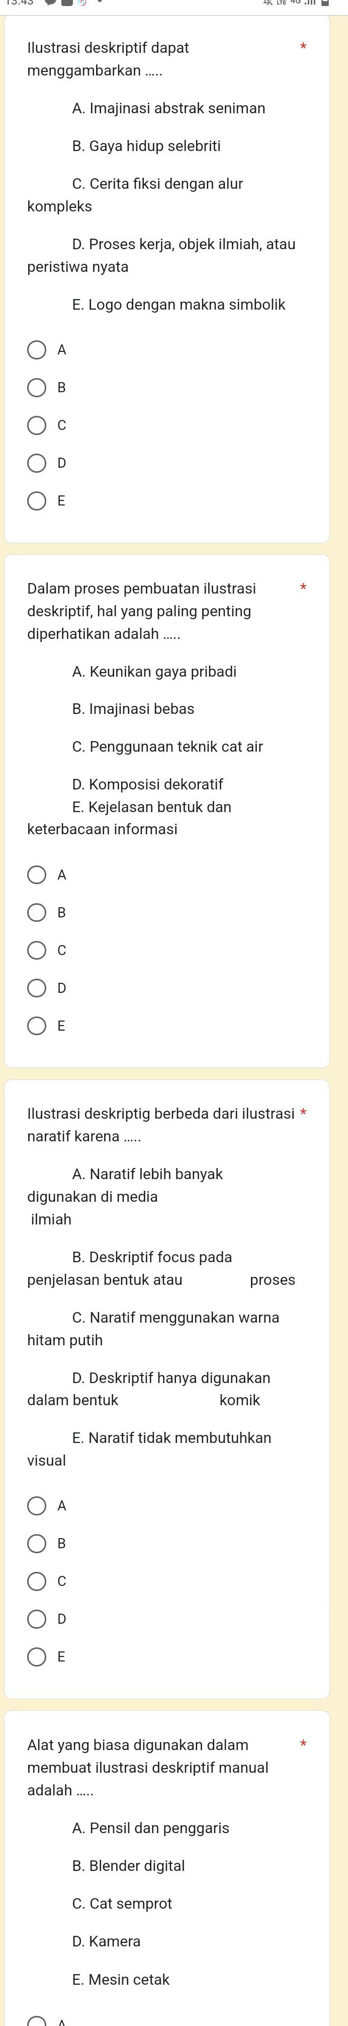Pick radio C for first question
The image size is (348, 2026).
(37, 425)
